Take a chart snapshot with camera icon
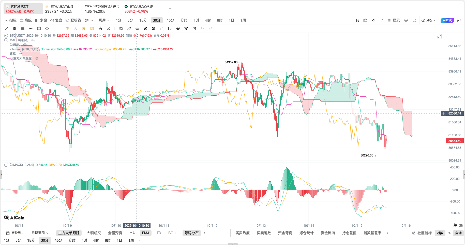This screenshot has height=245, width=465. [365, 20]
